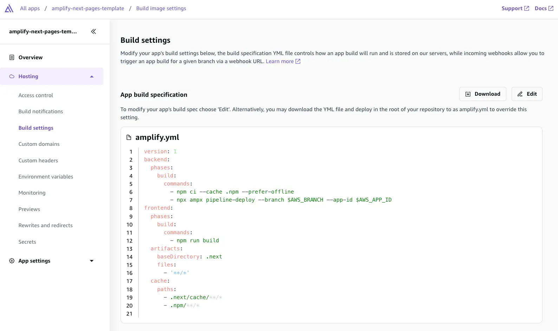This screenshot has height=331, width=558.
Task: Click the 'npm run build' command line
Action: pos(194,241)
